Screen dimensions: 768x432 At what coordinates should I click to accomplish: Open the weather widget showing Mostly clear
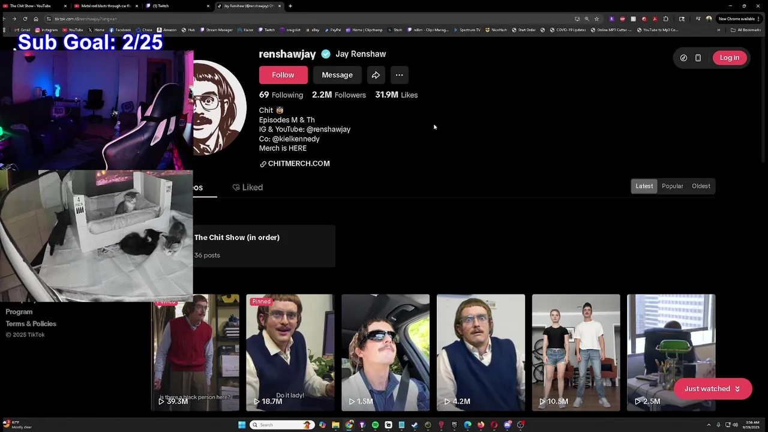pyautogui.click(x=17, y=425)
